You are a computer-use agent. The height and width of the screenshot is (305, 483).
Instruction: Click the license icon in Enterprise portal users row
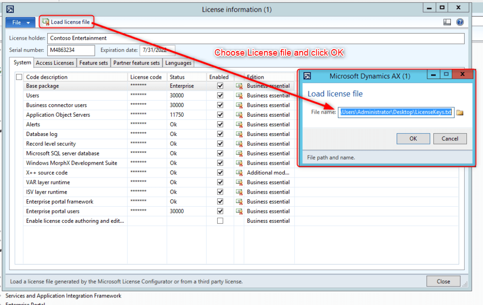239,211
